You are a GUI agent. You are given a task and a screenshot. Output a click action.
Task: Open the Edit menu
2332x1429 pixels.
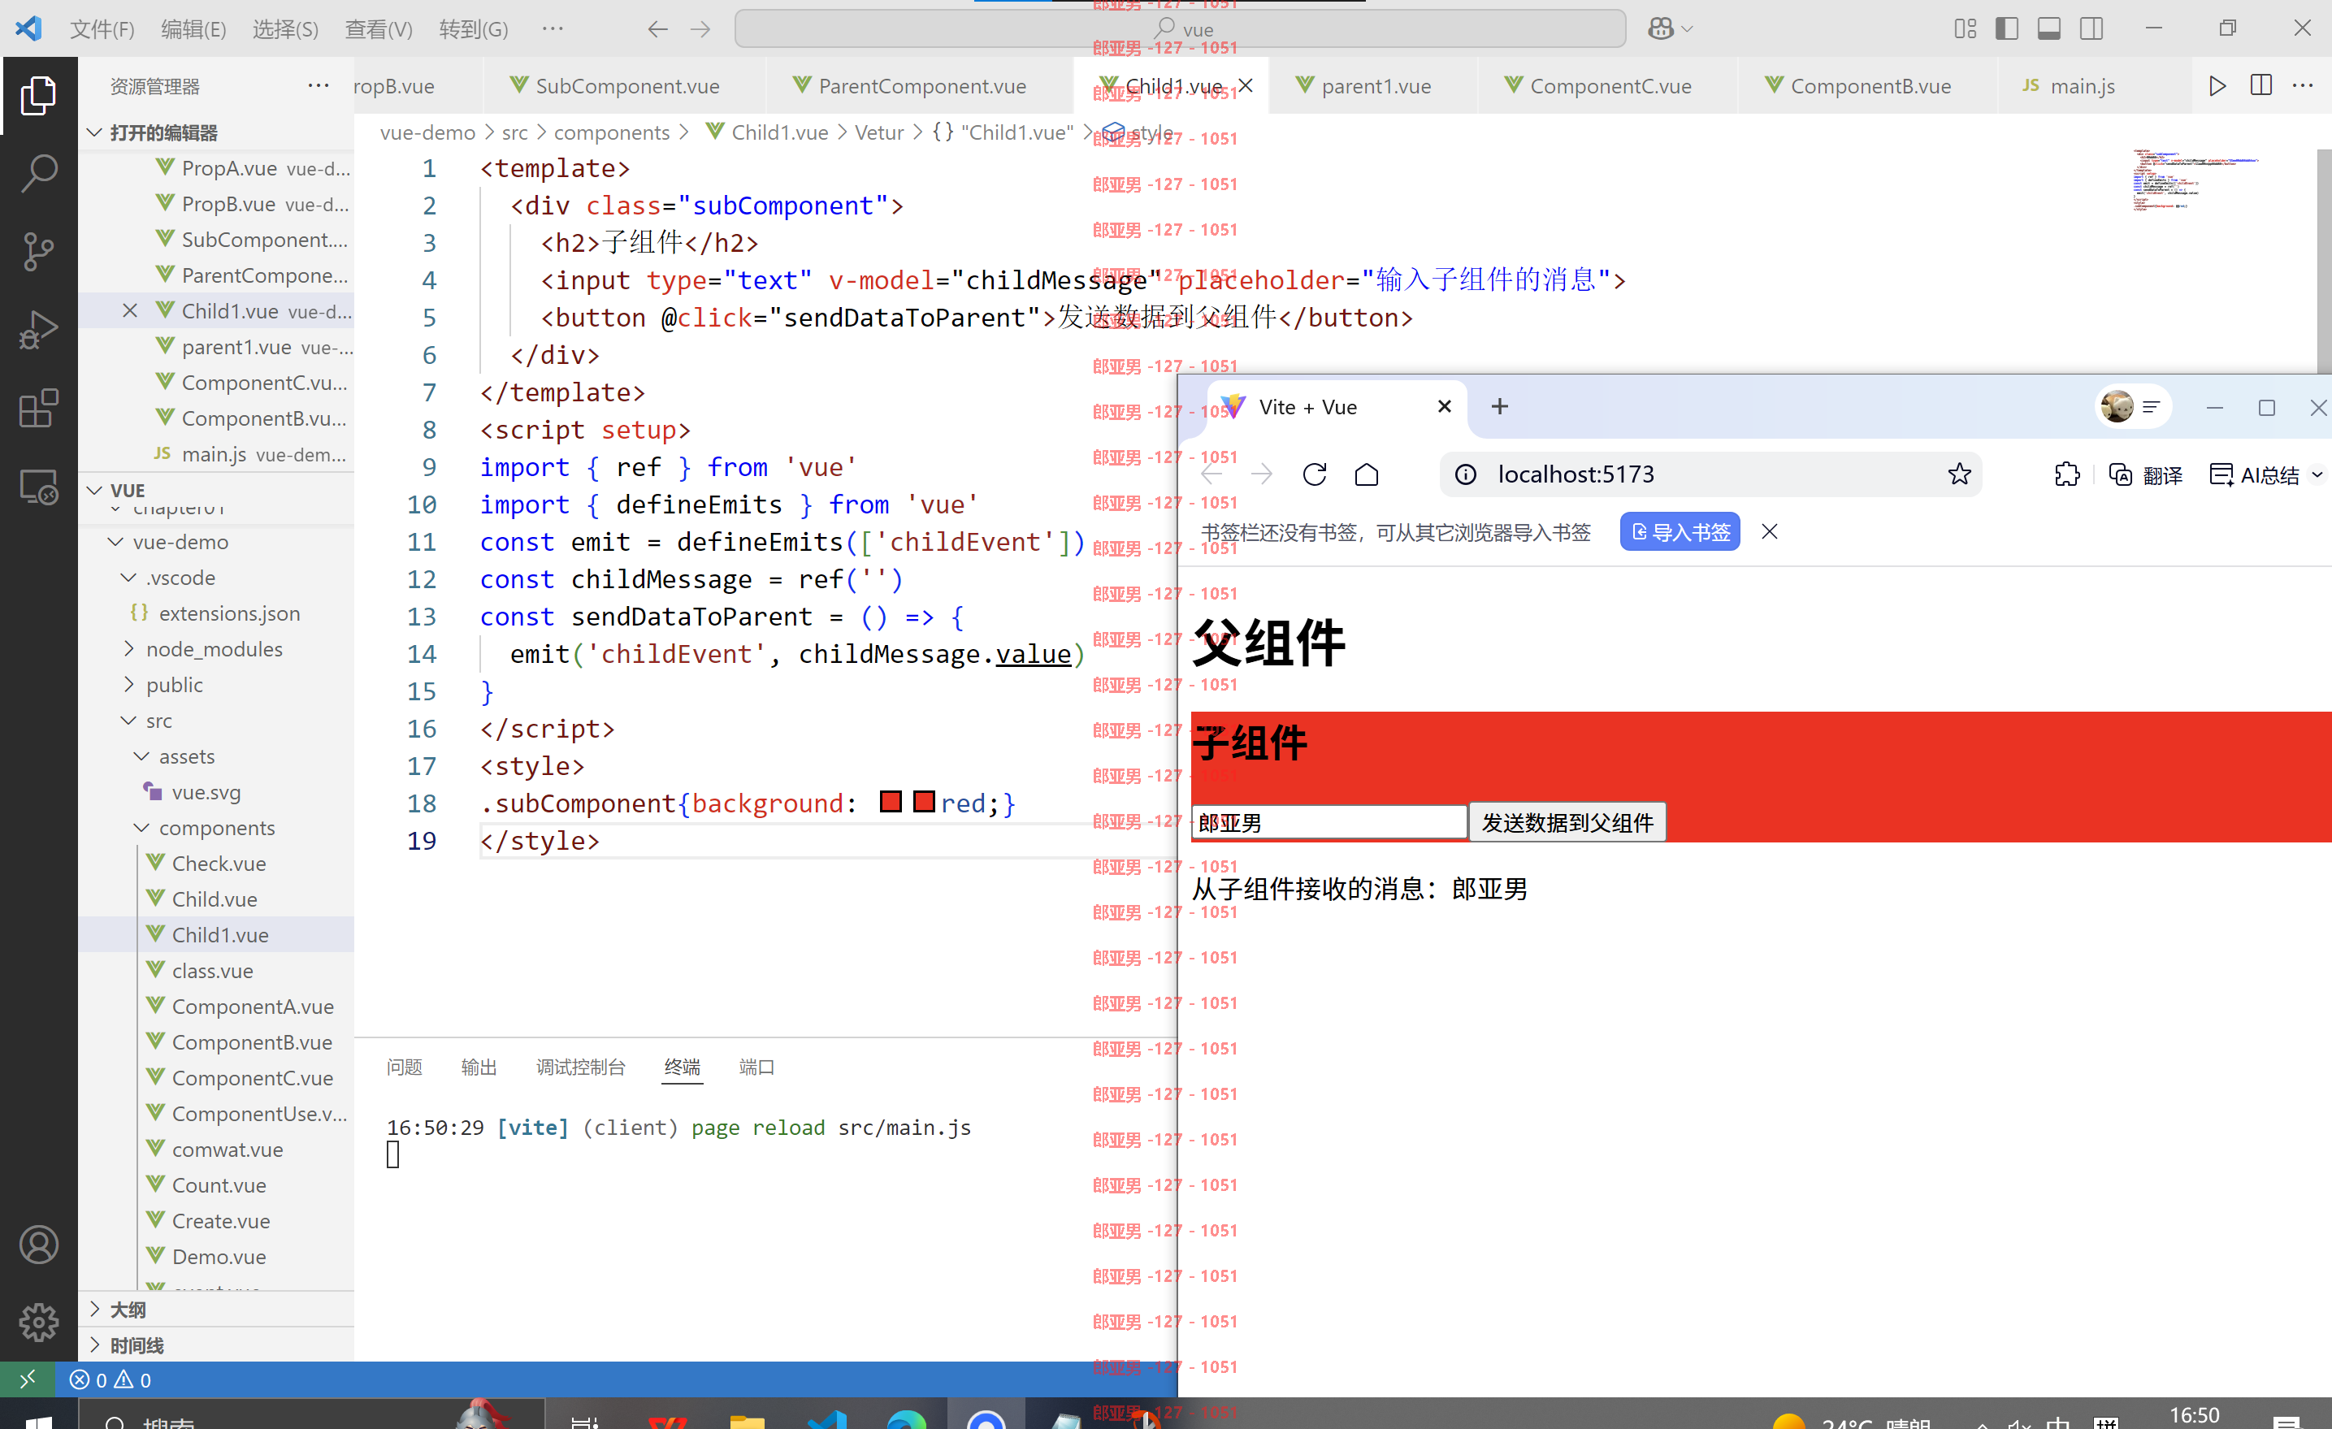pos(193,28)
